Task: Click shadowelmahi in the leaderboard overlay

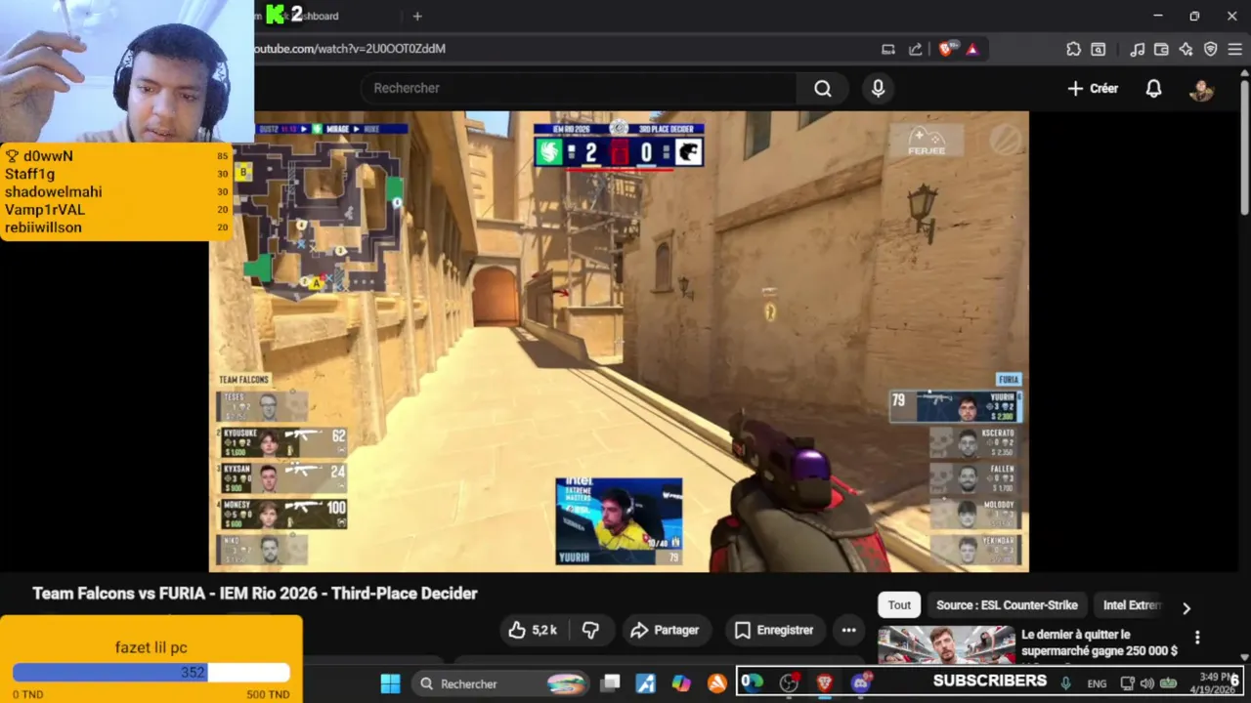Action: click(53, 192)
